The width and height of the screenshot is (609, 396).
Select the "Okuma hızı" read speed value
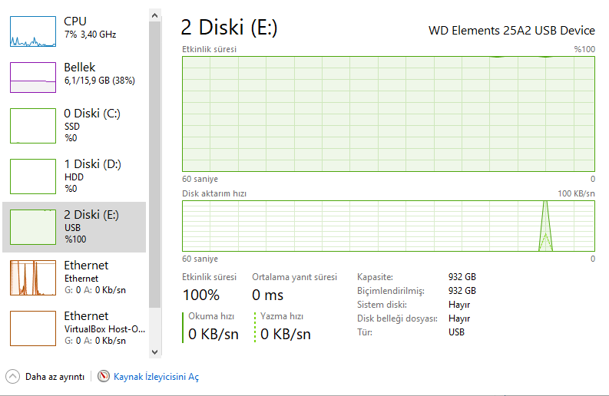point(213,334)
